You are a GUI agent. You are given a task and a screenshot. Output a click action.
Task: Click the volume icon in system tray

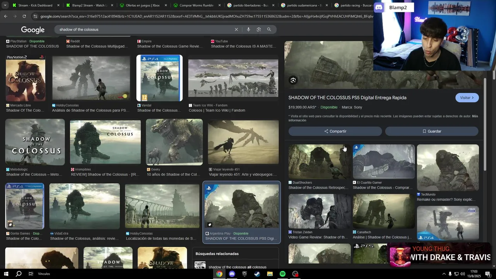point(463,274)
